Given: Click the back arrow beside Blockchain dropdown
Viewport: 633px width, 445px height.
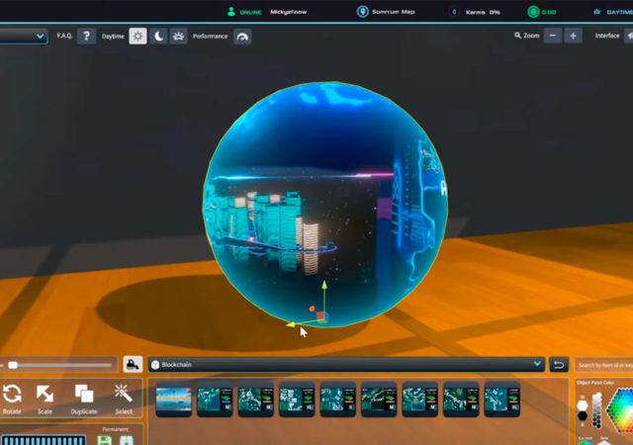Looking at the screenshot, I should click(560, 364).
